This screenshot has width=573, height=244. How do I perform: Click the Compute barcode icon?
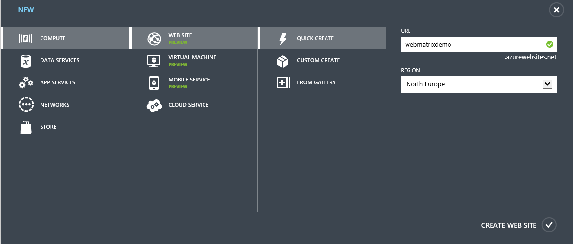coord(25,39)
